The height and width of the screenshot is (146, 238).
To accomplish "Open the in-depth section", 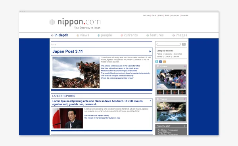I will coord(61,35).
